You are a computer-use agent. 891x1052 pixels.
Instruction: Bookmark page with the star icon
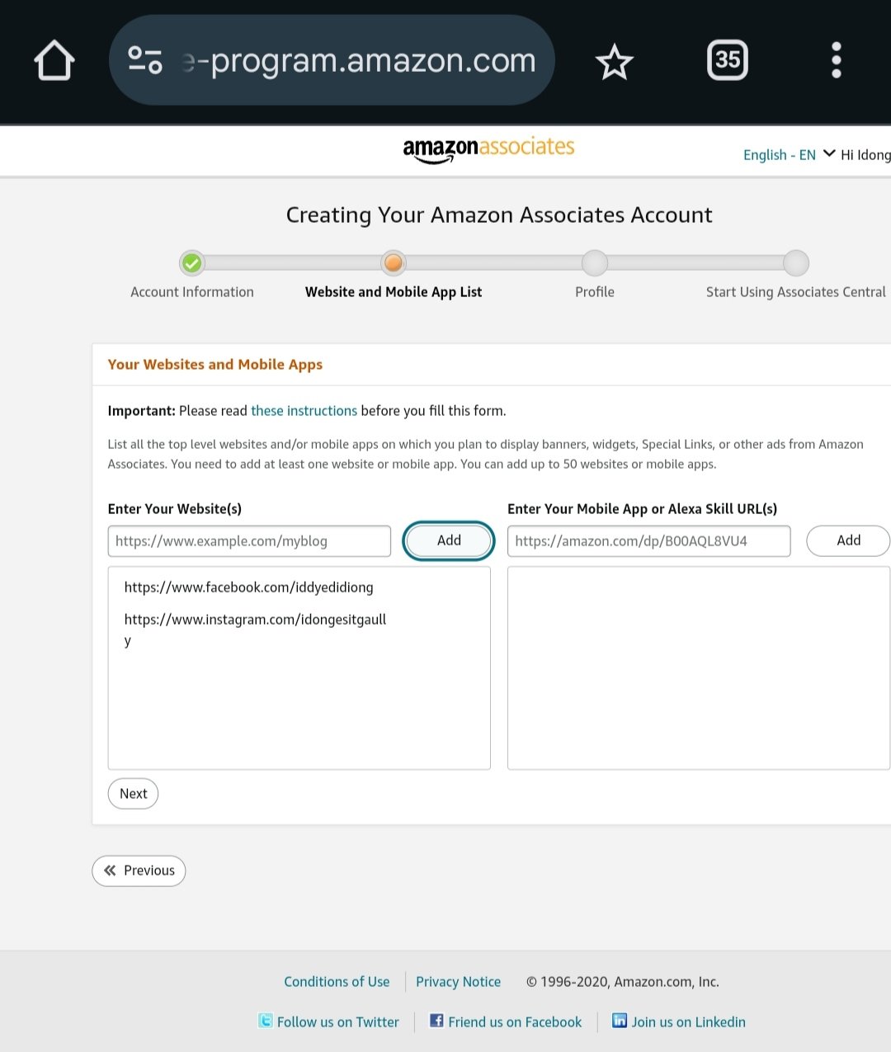coord(614,62)
